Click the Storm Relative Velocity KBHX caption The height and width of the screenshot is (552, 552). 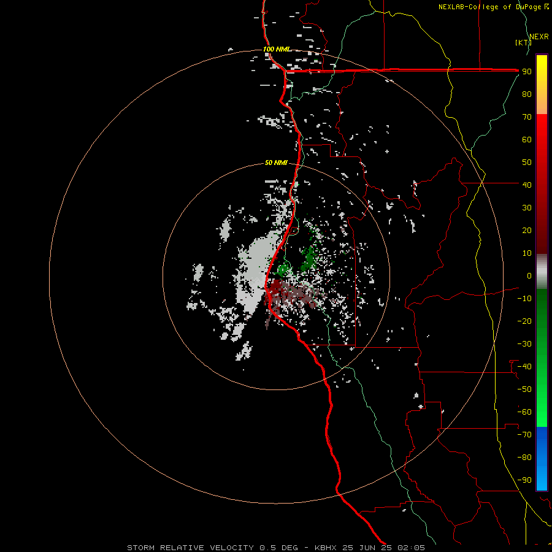pos(275,548)
